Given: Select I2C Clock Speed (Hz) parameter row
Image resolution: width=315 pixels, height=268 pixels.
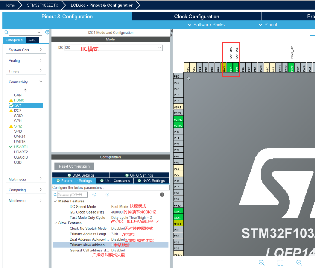Looking at the screenshot, I should 111,212.
